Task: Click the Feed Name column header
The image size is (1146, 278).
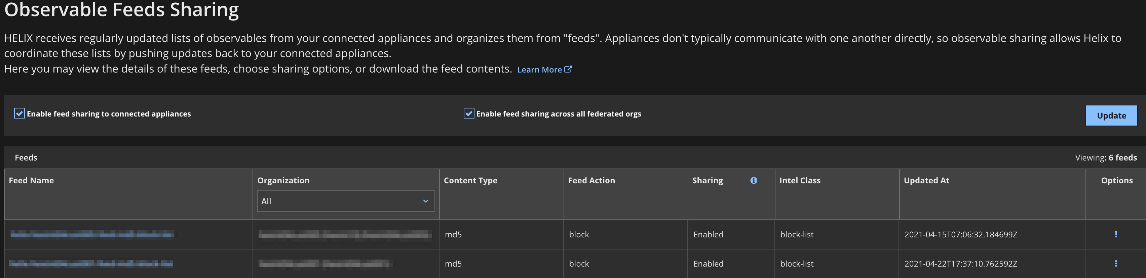Action: [x=31, y=180]
